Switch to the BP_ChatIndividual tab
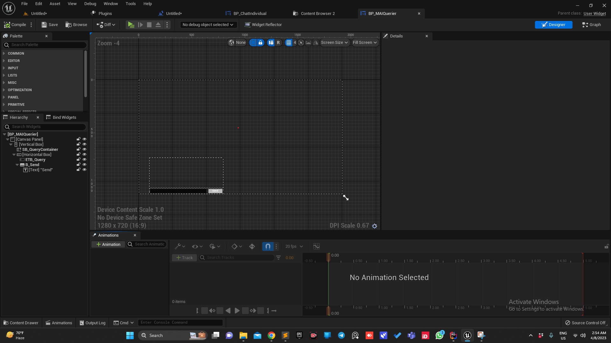The height and width of the screenshot is (343, 611). [249, 13]
